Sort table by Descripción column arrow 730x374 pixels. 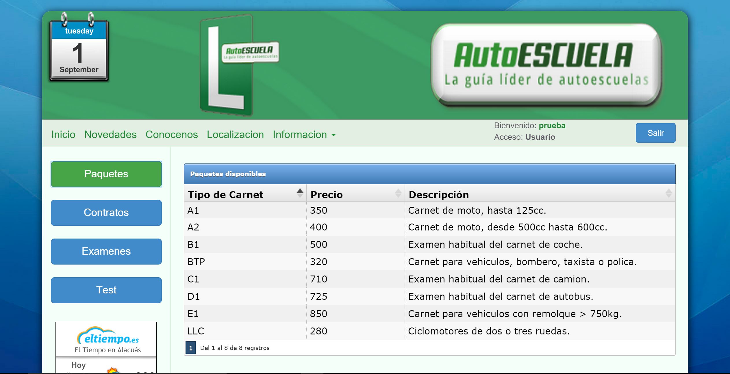point(668,193)
